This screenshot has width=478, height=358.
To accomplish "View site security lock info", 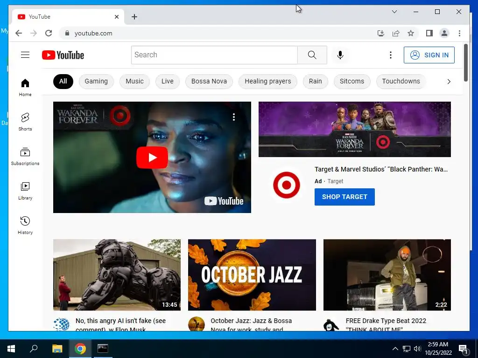I will tap(67, 33).
